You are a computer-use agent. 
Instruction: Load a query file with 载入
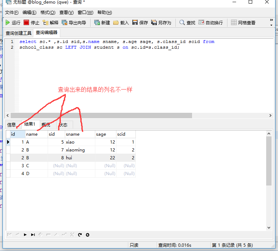(x=121, y=23)
